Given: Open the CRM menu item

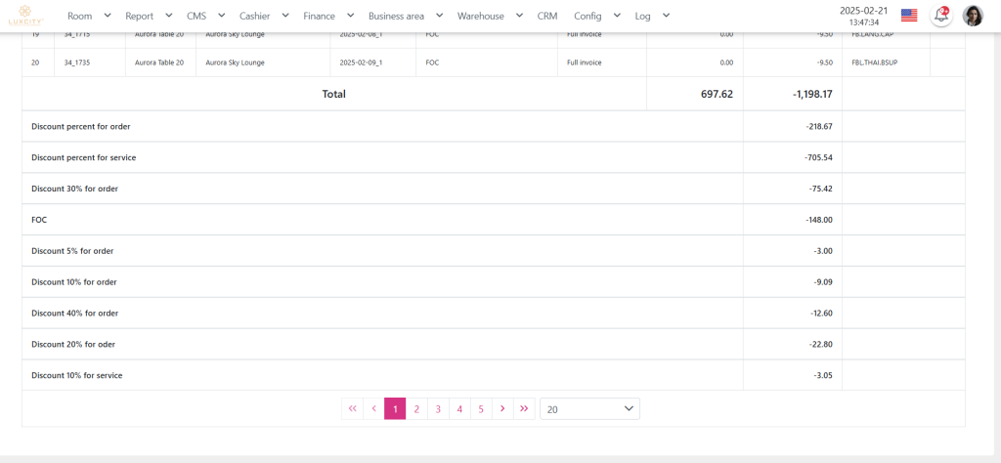Looking at the screenshot, I should click(x=546, y=16).
